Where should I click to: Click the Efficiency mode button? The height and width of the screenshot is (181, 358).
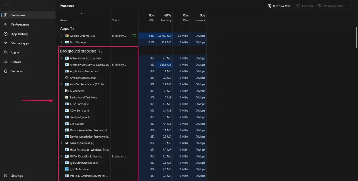tap(331, 6)
